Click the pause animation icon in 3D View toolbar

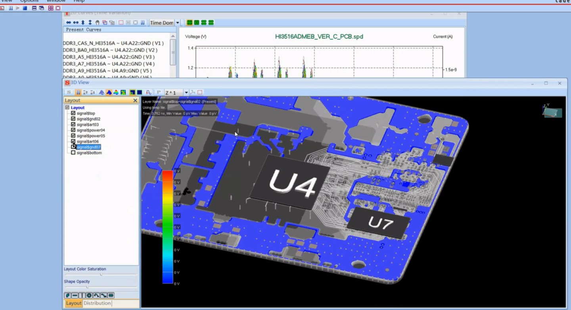coord(78,92)
